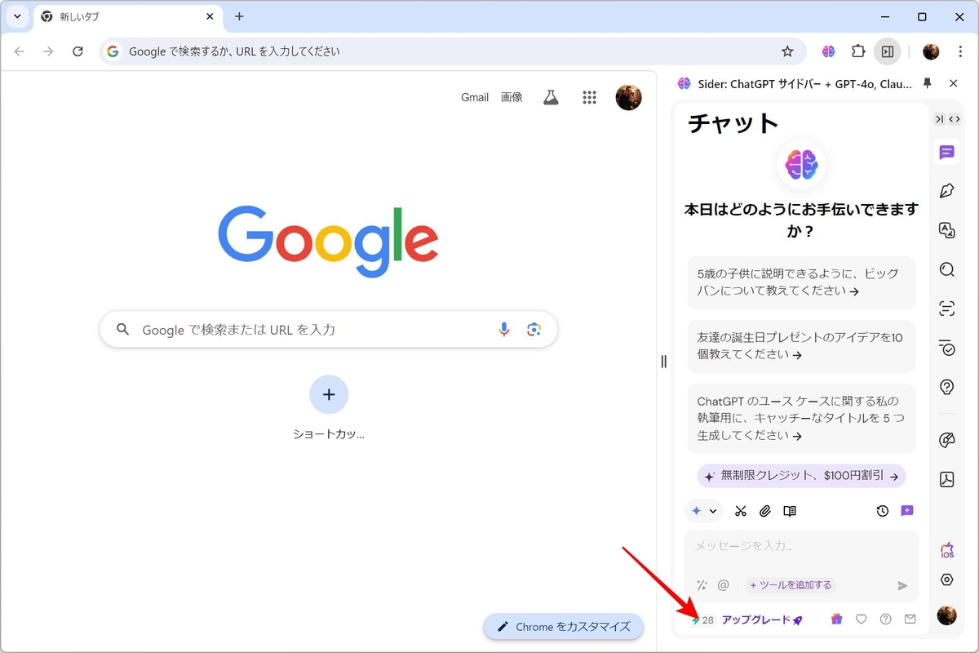
Task: Click the 無制限クレジット discount banner
Action: pos(801,476)
